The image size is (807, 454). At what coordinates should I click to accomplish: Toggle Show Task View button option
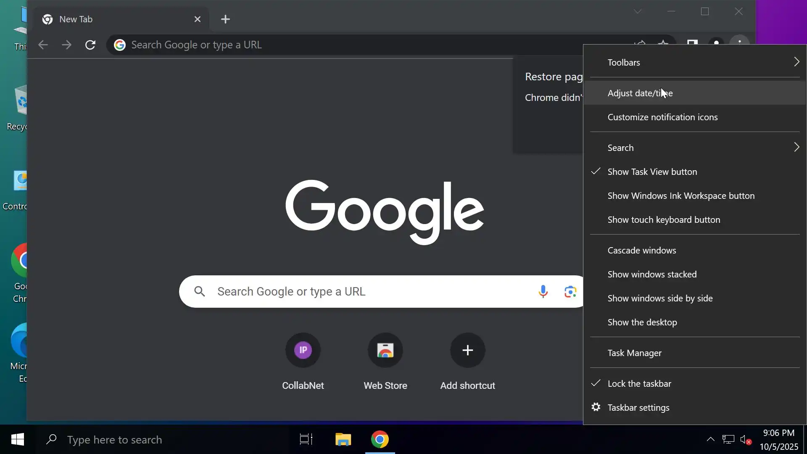(x=652, y=172)
